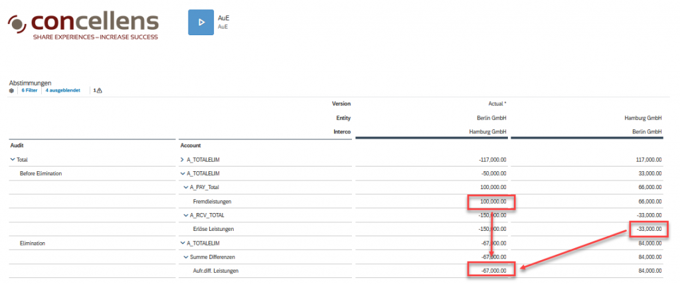Show the 4 ausgeblendet hidden items

(x=64, y=90)
